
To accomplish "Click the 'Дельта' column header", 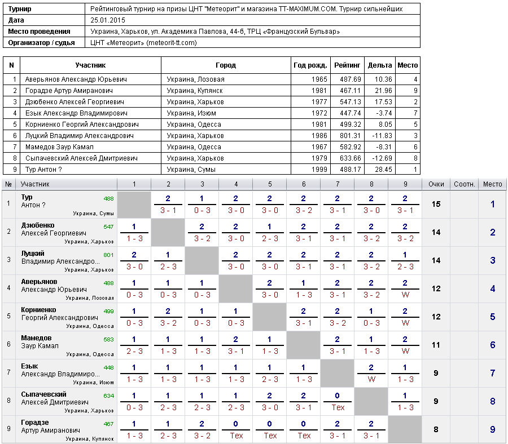I will click(x=380, y=65).
